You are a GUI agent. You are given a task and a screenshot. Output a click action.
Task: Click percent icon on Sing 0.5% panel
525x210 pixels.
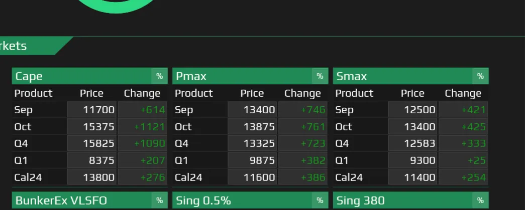(x=320, y=200)
